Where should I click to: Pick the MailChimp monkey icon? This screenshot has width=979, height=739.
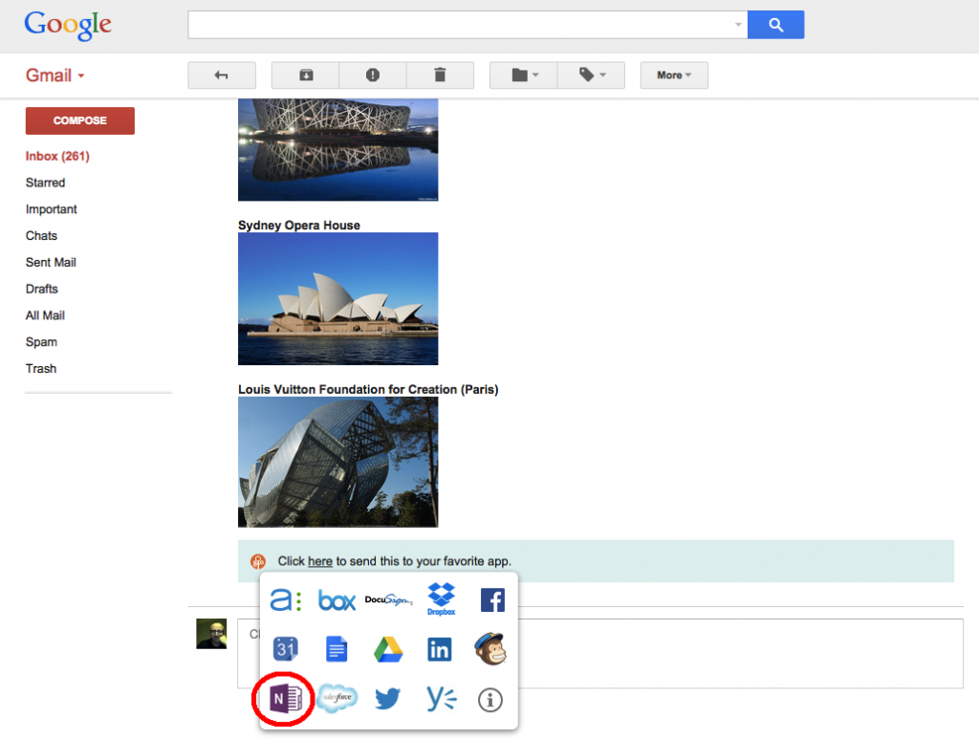click(x=490, y=650)
